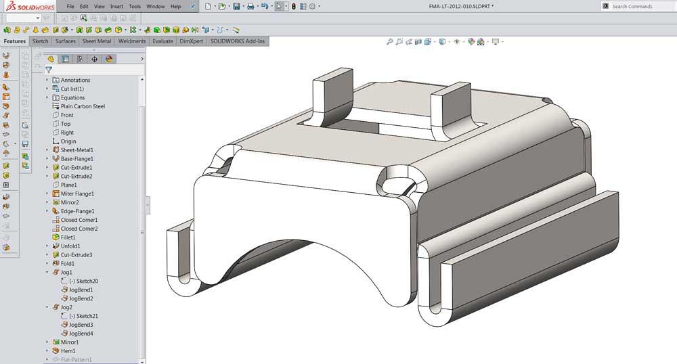The image size is (677, 364).
Task: Open the DisplayManager appearance tab icon
Action: coord(109,59)
